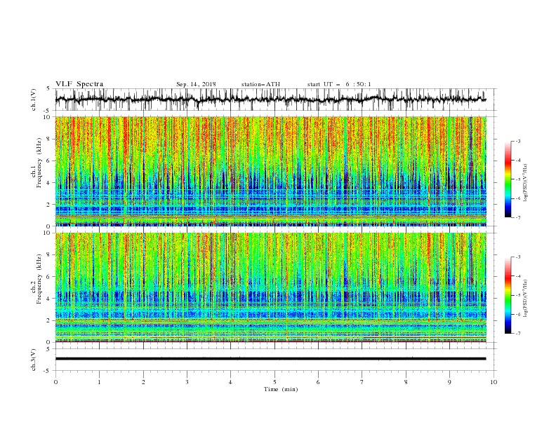Click the '-7' tick on lower colorbar

517,334
